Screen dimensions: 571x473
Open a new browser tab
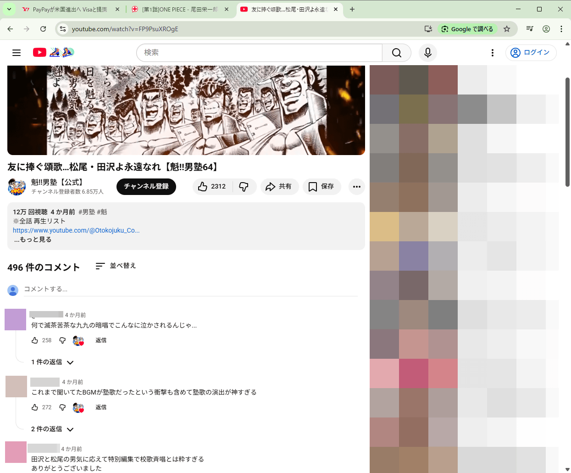tap(352, 9)
